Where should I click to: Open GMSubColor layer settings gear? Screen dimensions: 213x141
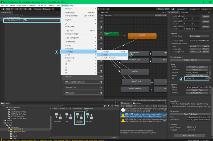pyautogui.click(x=101, y=93)
